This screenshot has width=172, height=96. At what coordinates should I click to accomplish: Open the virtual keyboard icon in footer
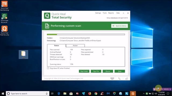click(x=112, y=78)
